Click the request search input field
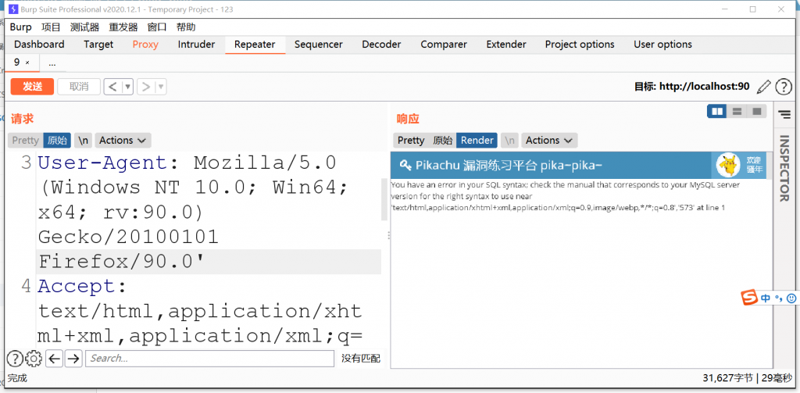 tap(209, 359)
